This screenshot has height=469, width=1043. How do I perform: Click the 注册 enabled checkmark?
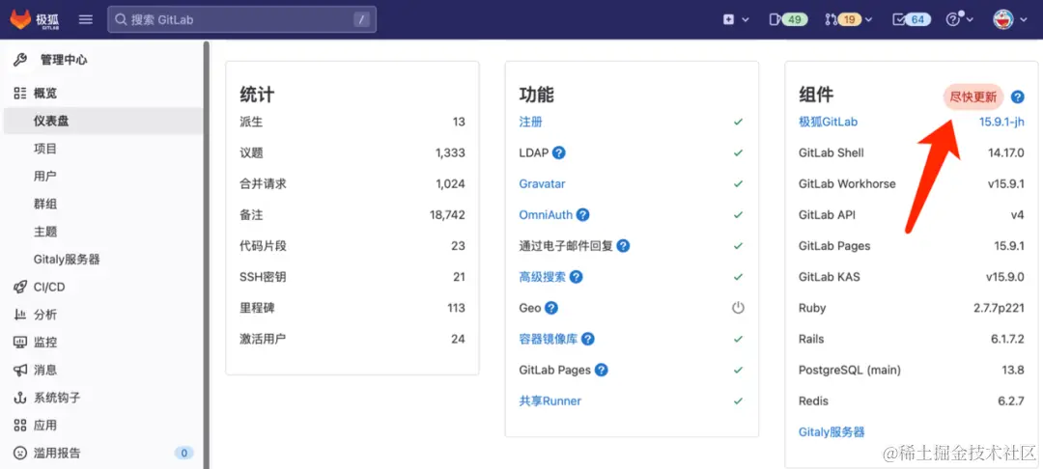pos(738,123)
